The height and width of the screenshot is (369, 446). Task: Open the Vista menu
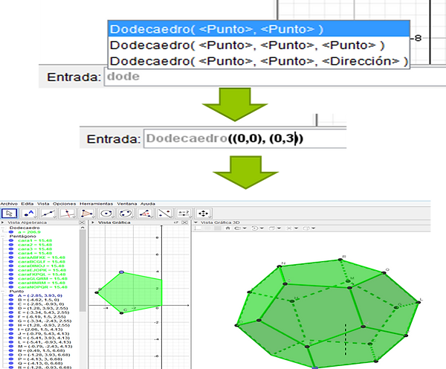coord(43,204)
